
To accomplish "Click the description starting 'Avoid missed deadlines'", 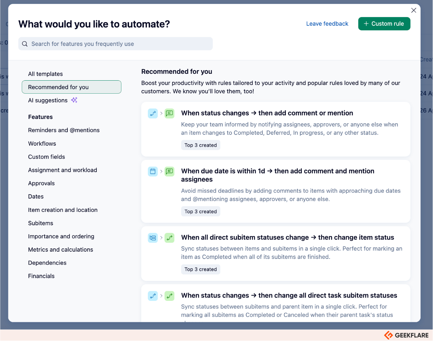I will tap(291, 195).
